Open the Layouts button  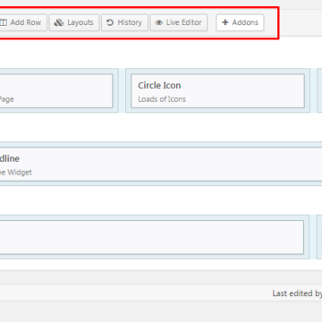pos(74,22)
